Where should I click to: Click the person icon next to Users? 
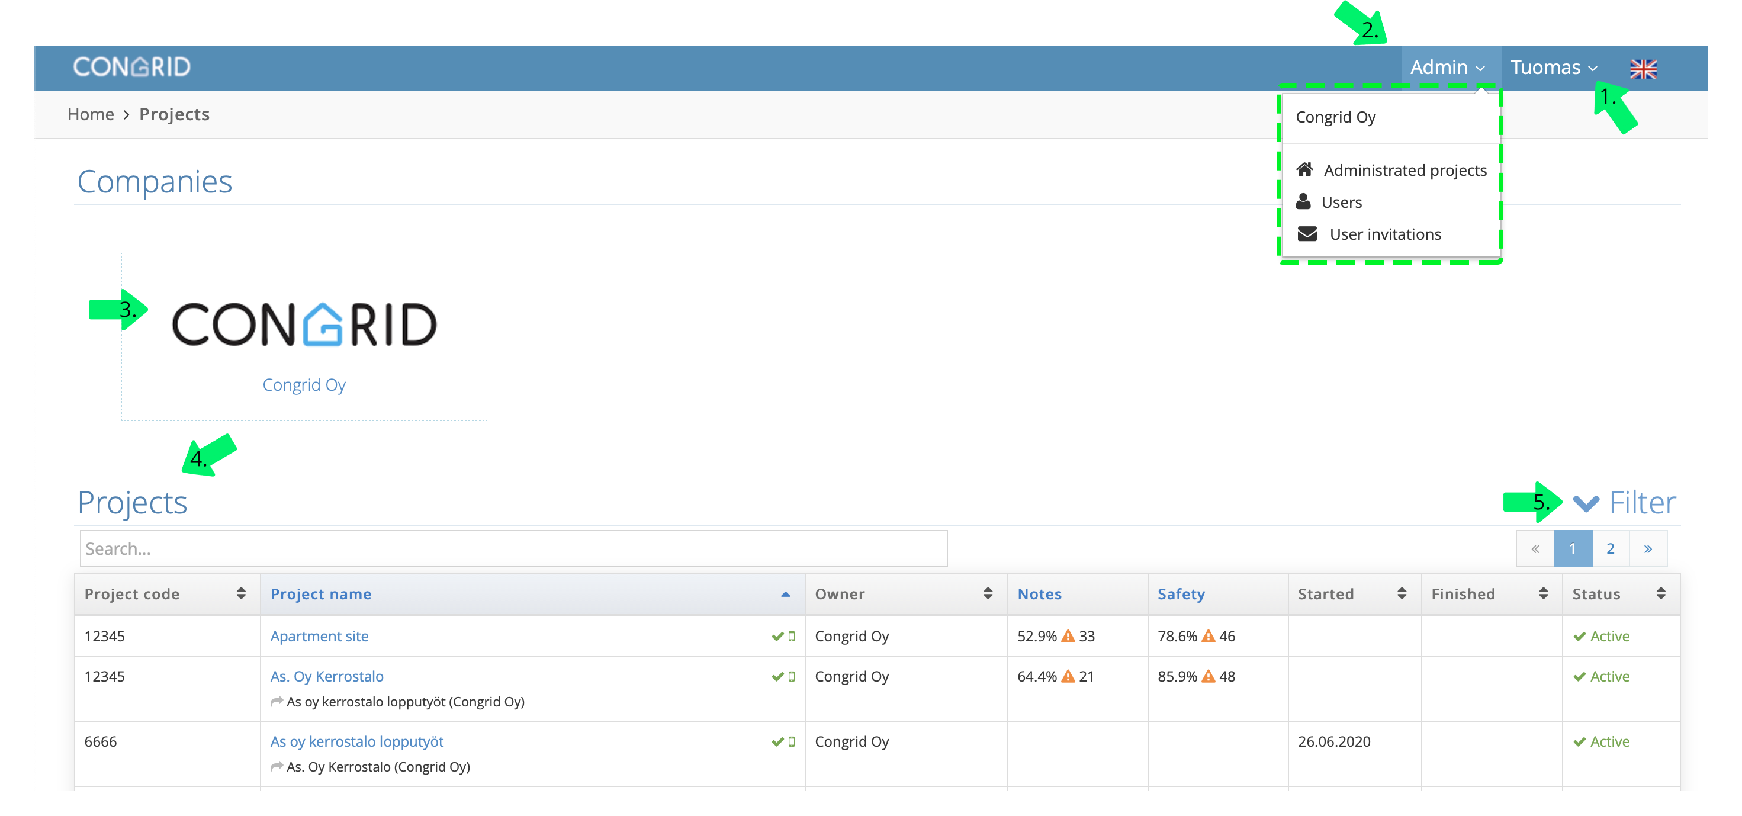1303,201
